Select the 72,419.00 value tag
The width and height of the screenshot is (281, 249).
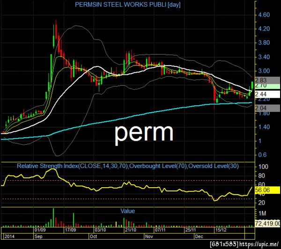click(x=267, y=224)
